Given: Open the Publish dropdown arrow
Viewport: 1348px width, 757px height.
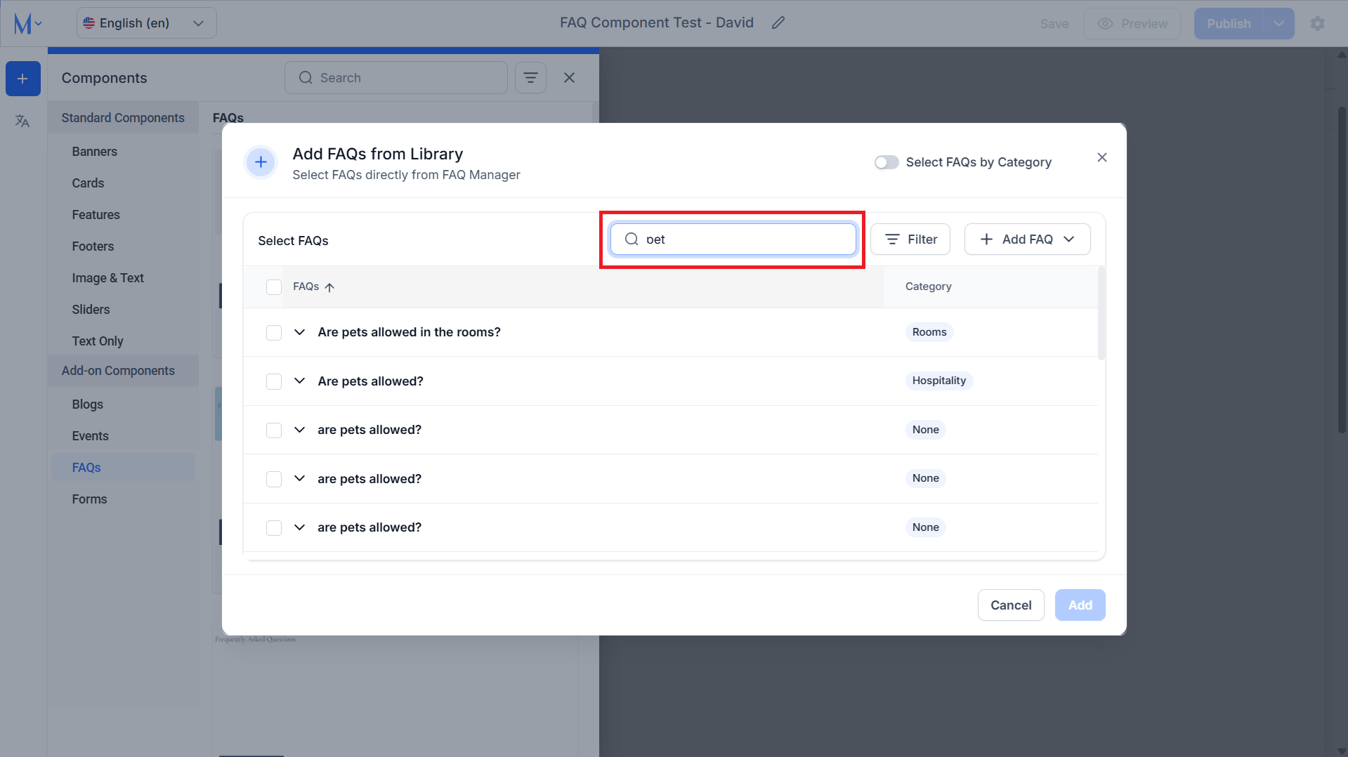Looking at the screenshot, I should [x=1278, y=24].
